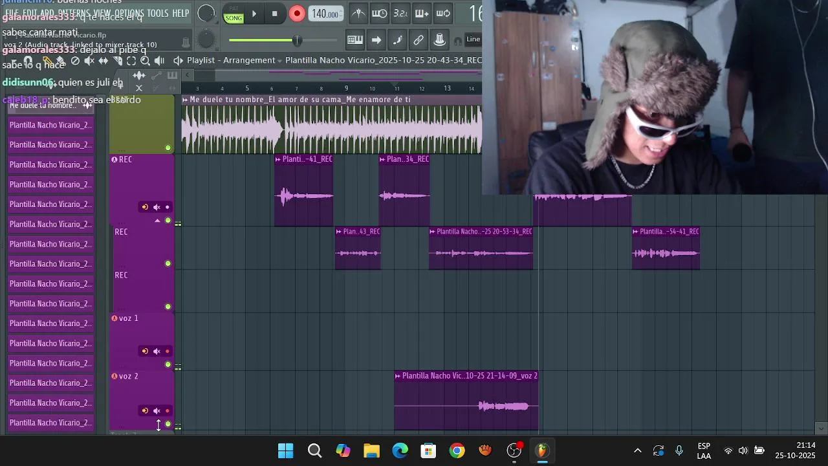
Task: Click the main volume knob
Action: (206, 14)
